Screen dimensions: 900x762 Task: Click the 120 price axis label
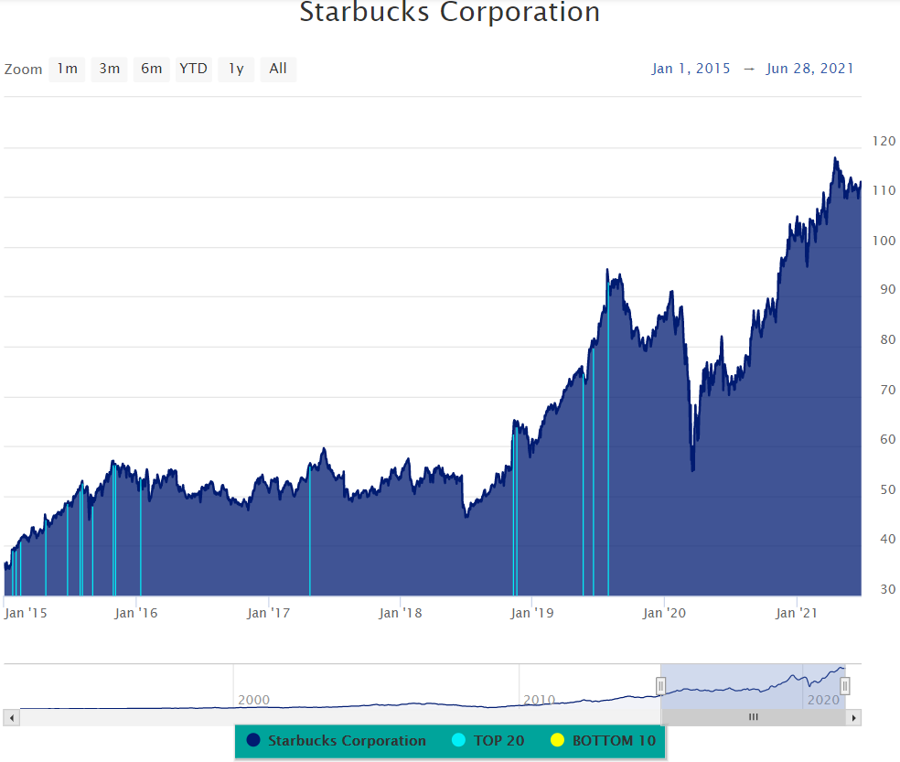884,141
